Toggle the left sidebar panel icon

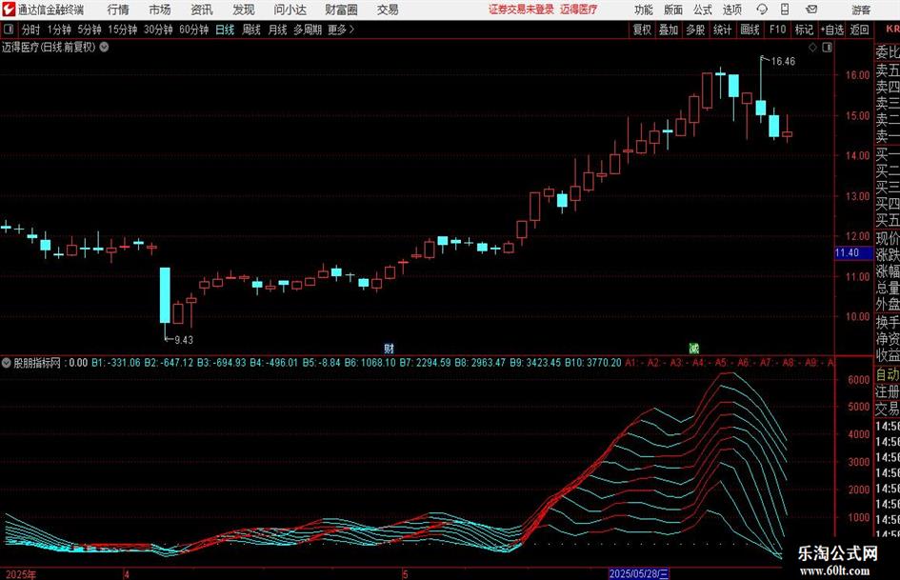9,30
